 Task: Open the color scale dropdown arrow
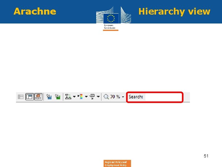(x=86, y=97)
